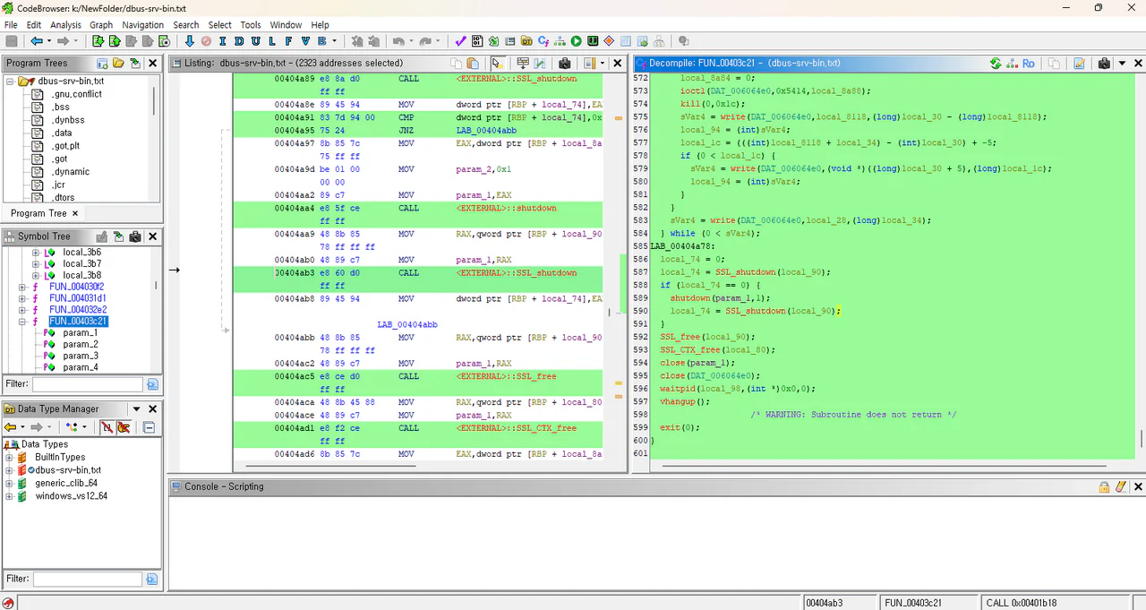The height and width of the screenshot is (610, 1146).
Task: Switch to Program Tree tab
Action: 38,213
